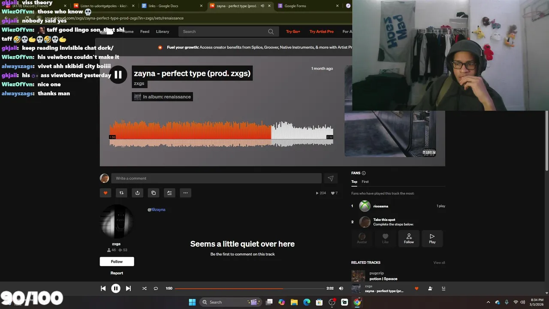Click the Fans info icon
Image resolution: width=549 pixels, height=309 pixels.
pos(364,173)
